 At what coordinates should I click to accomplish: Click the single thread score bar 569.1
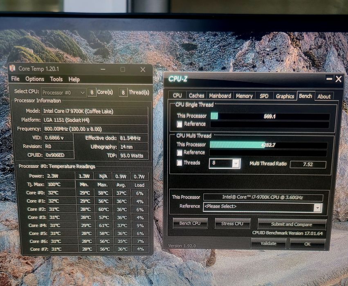(269, 116)
